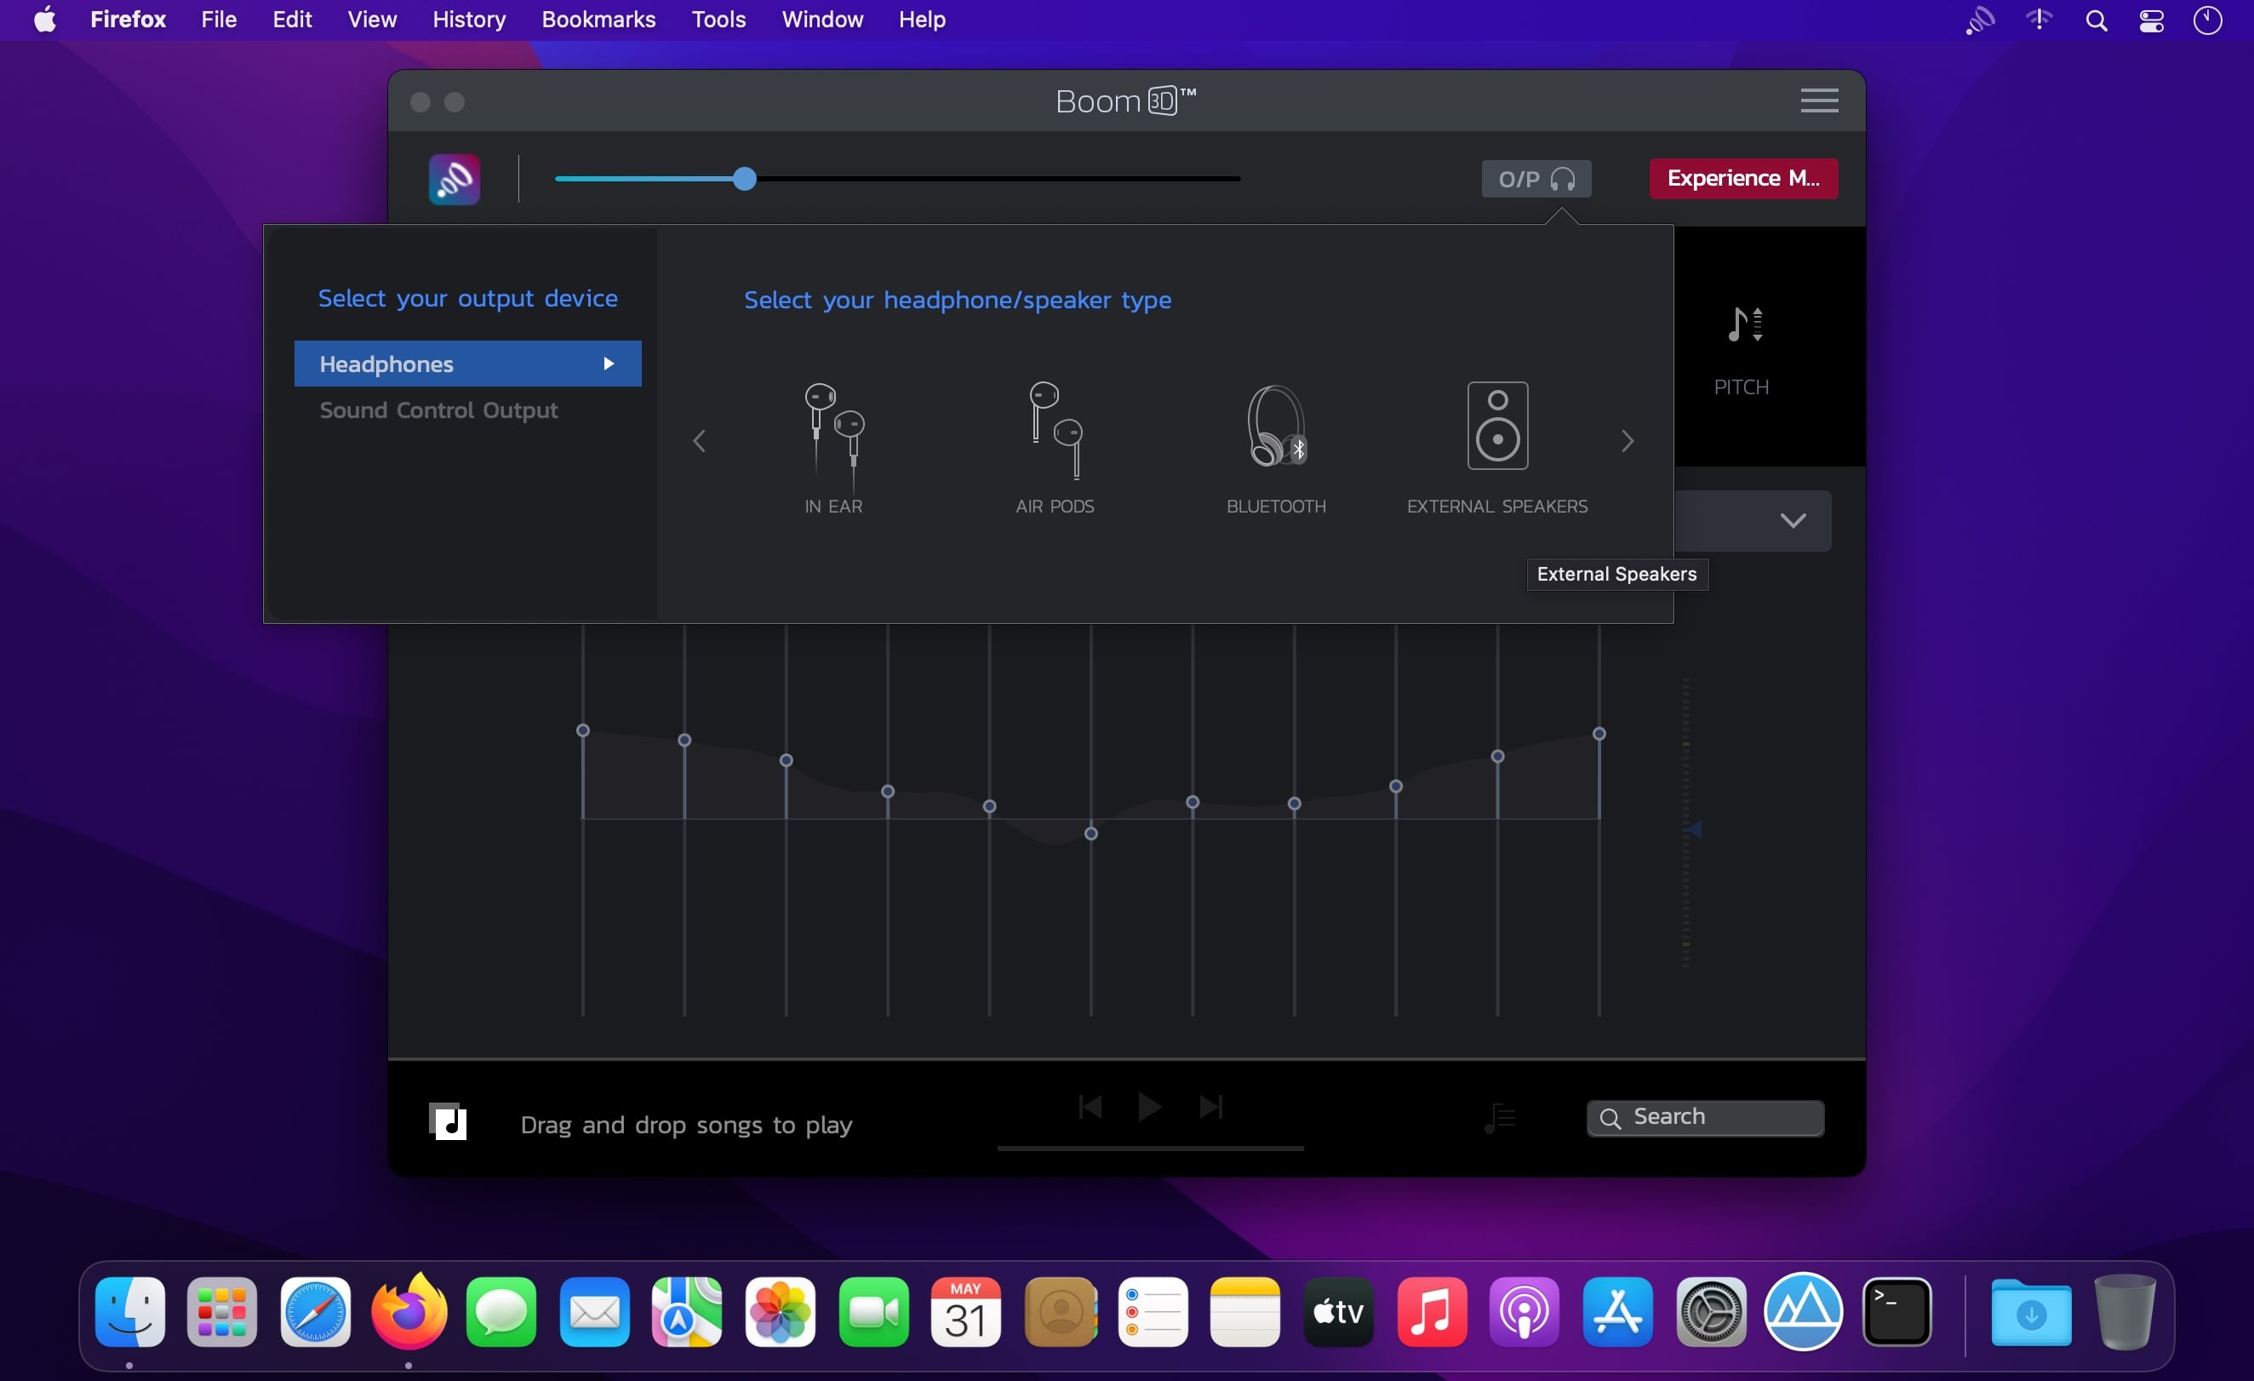
Task: Show more headphone types with right arrow
Action: [x=1628, y=441]
